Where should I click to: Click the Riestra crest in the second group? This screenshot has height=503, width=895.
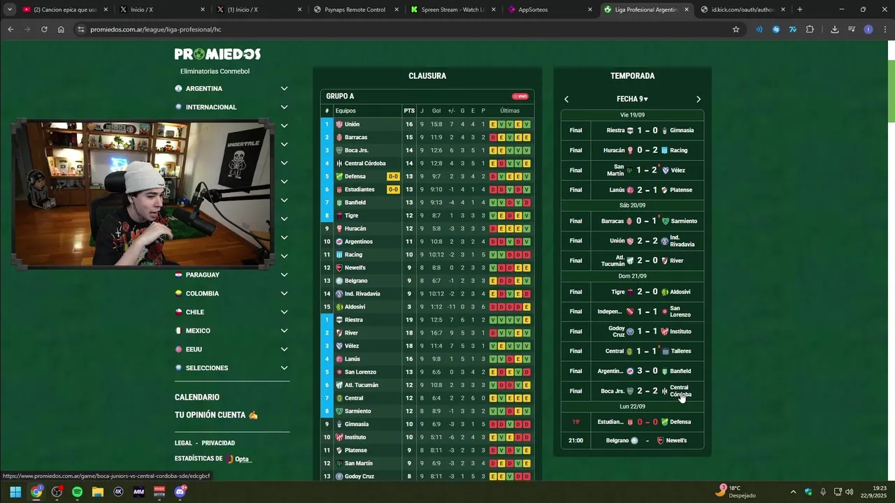tap(339, 320)
